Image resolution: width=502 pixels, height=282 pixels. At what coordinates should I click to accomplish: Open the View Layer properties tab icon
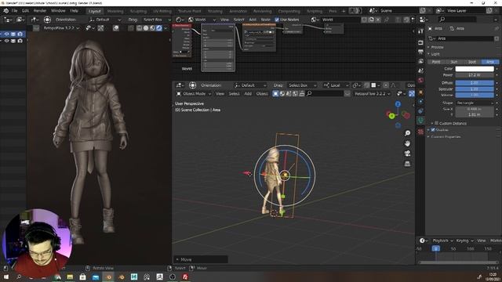tap(420, 61)
